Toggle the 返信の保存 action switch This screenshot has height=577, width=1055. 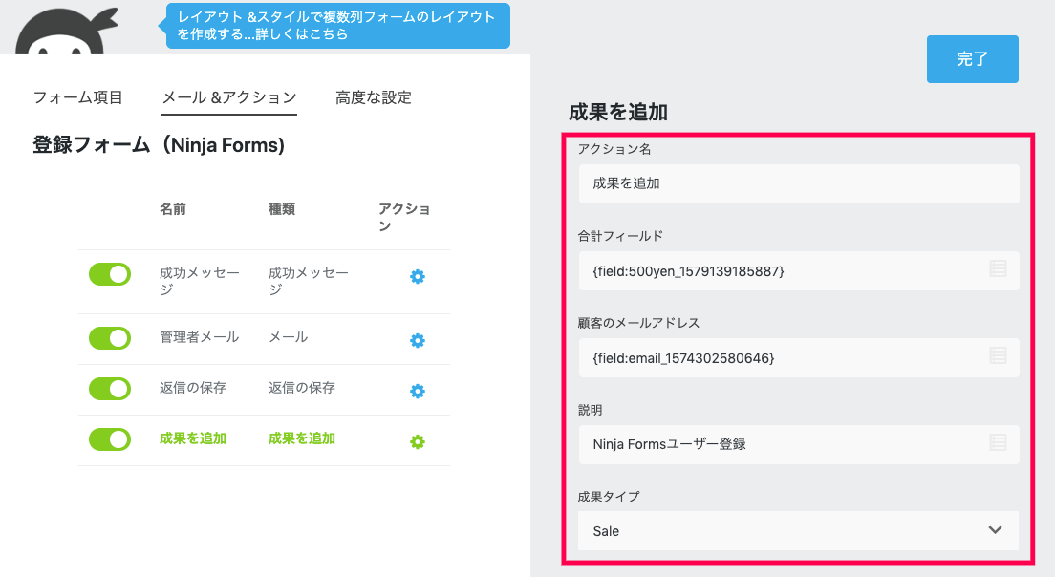pyautogui.click(x=110, y=389)
